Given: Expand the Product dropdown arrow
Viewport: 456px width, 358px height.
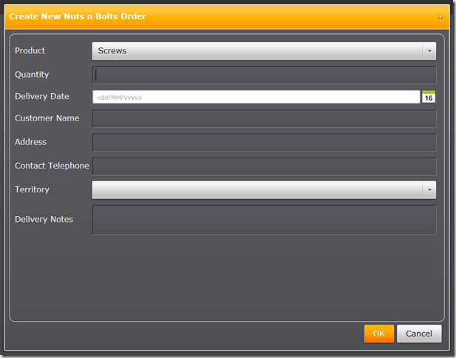Looking at the screenshot, I should [x=429, y=51].
